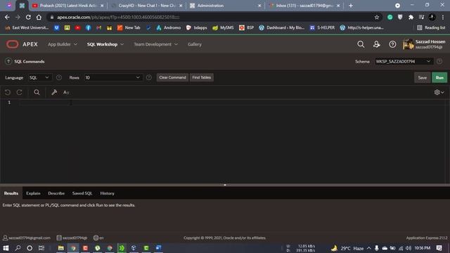Switch to the Administration tab
Screen dimensions: 450x253
tap(225, 6)
